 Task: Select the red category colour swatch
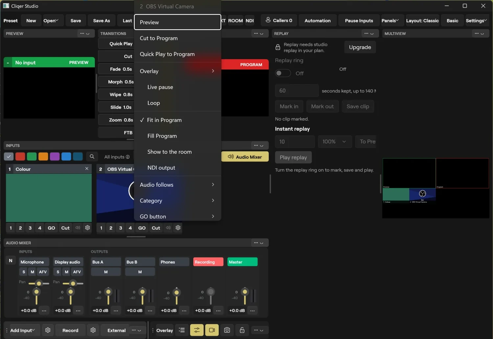20,157
